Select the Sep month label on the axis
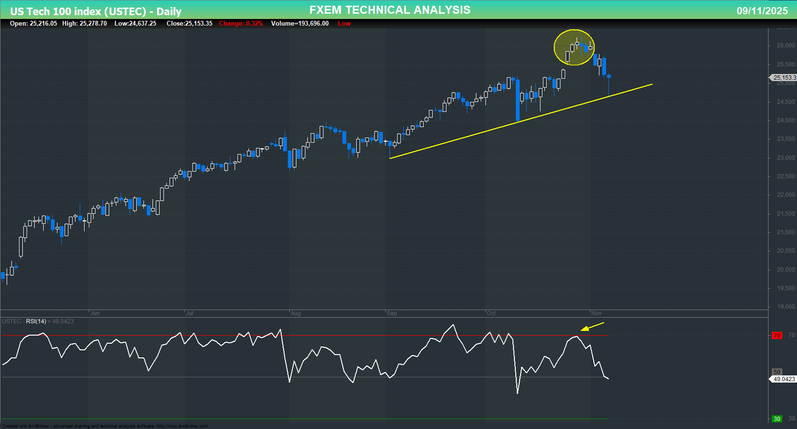The height and width of the screenshot is (429, 797). 392,313
